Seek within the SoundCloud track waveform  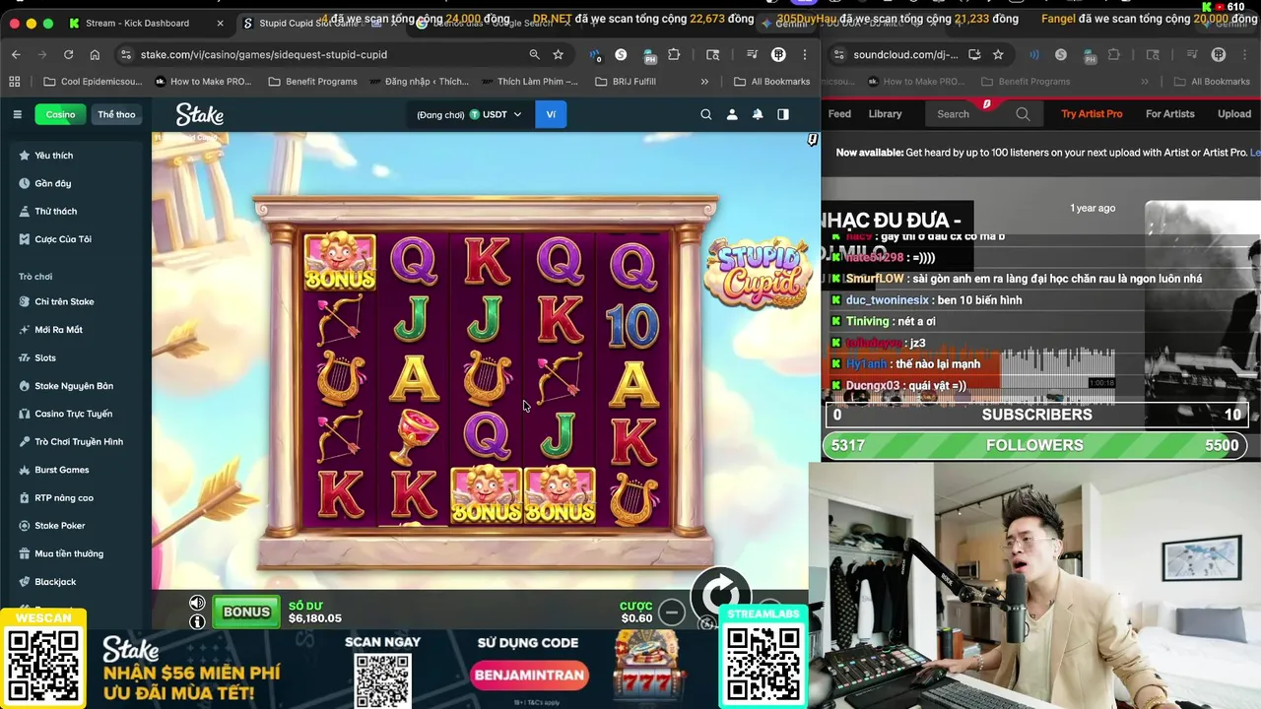point(970,374)
